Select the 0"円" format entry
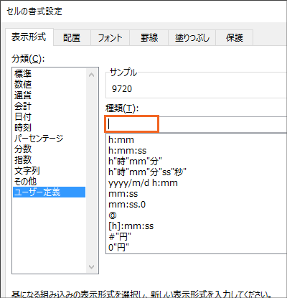The height and width of the screenshot is (298, 287). 118,248
